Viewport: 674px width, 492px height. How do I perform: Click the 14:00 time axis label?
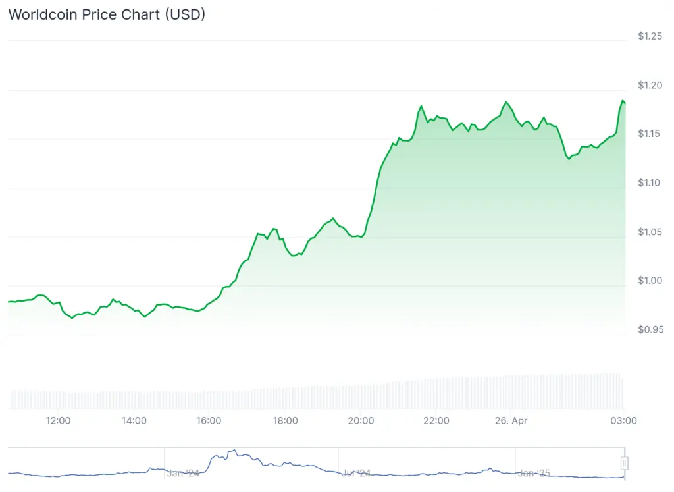click(x=134, y=420)
